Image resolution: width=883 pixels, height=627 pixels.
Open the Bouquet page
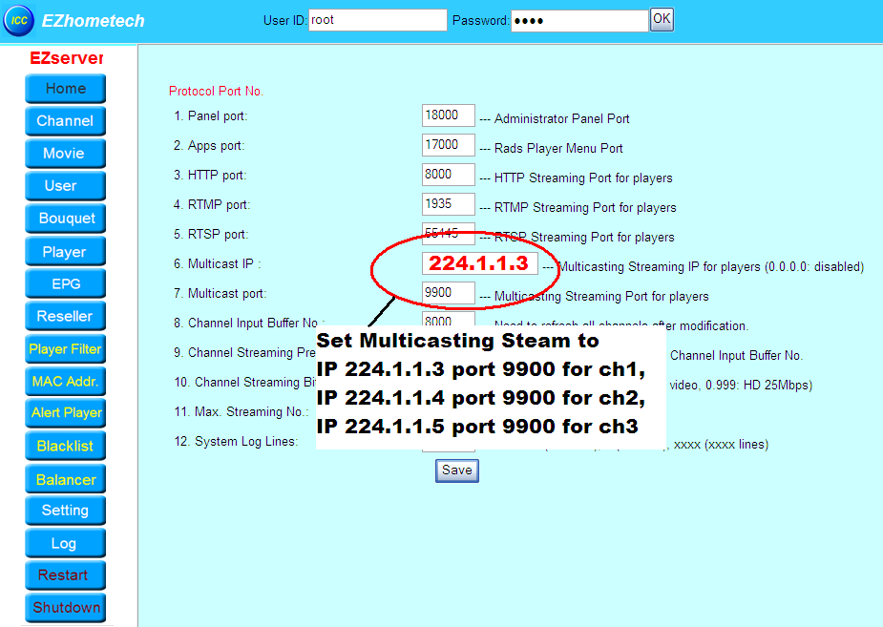[65, 219]
